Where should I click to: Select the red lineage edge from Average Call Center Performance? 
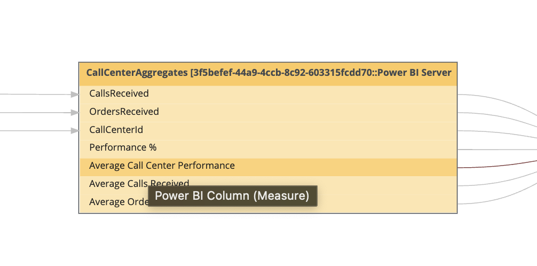point(496,167)
